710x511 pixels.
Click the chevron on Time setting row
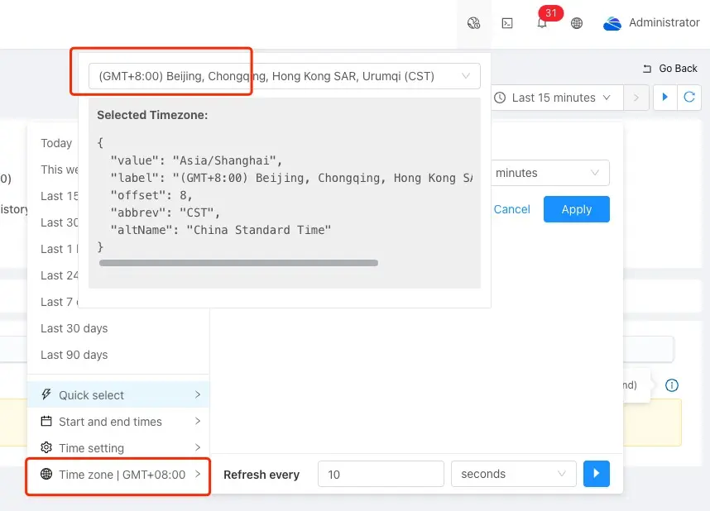(198, 447)
